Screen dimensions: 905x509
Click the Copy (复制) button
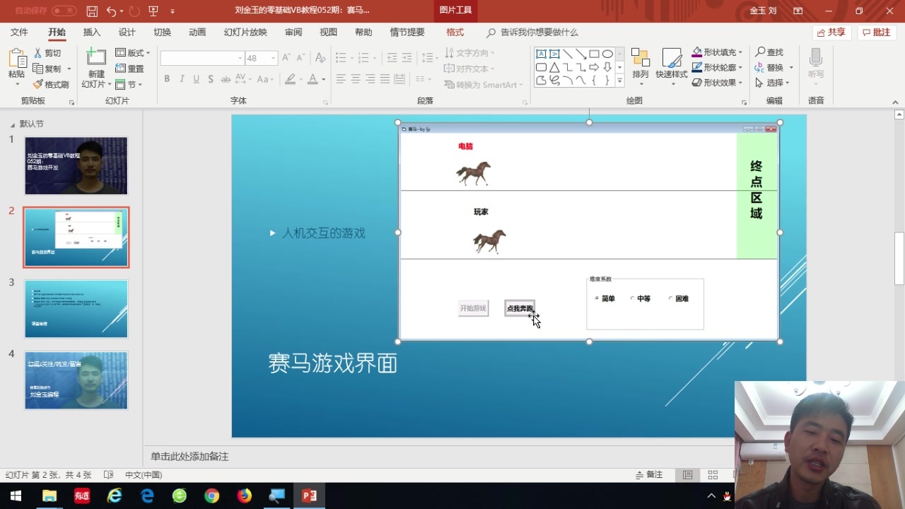[x=47, y=69]
